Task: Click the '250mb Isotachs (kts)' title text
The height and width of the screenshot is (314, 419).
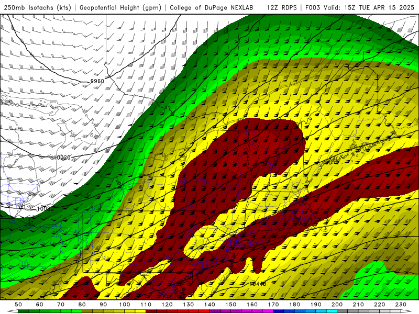Action: click(x=37, y=7)
